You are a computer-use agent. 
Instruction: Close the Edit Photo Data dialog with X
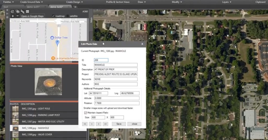pyautogui.click(x=142, y=44)
